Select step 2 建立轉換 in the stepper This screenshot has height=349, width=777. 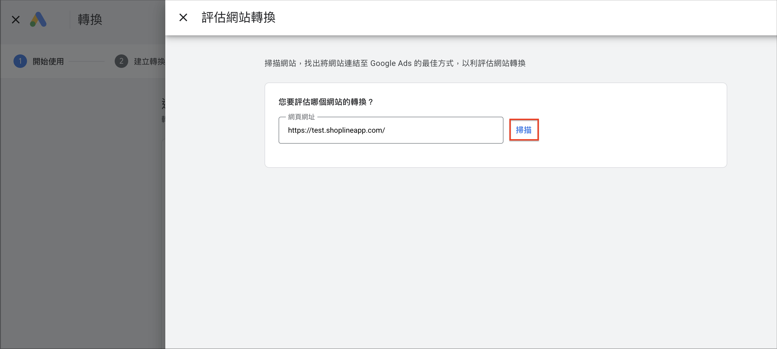[x=140, y=61]
